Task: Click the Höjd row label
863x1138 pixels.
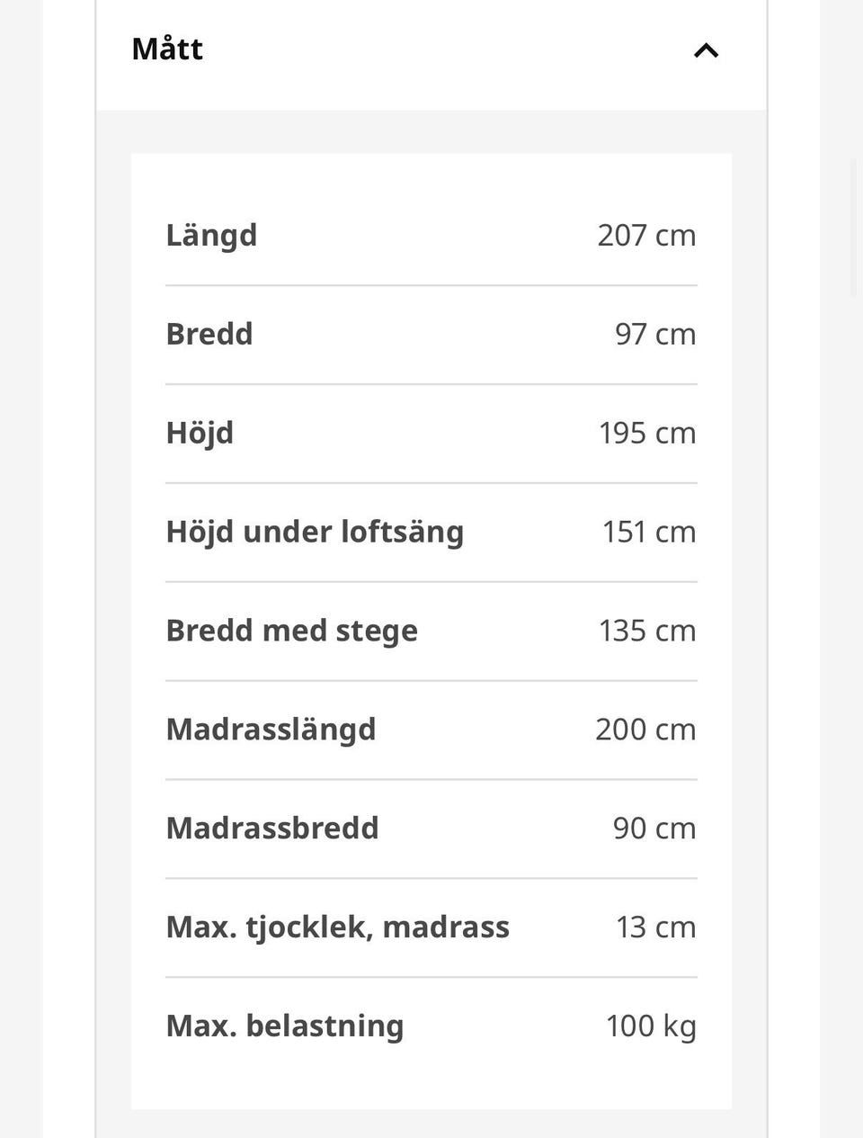Action: point(200,434)
